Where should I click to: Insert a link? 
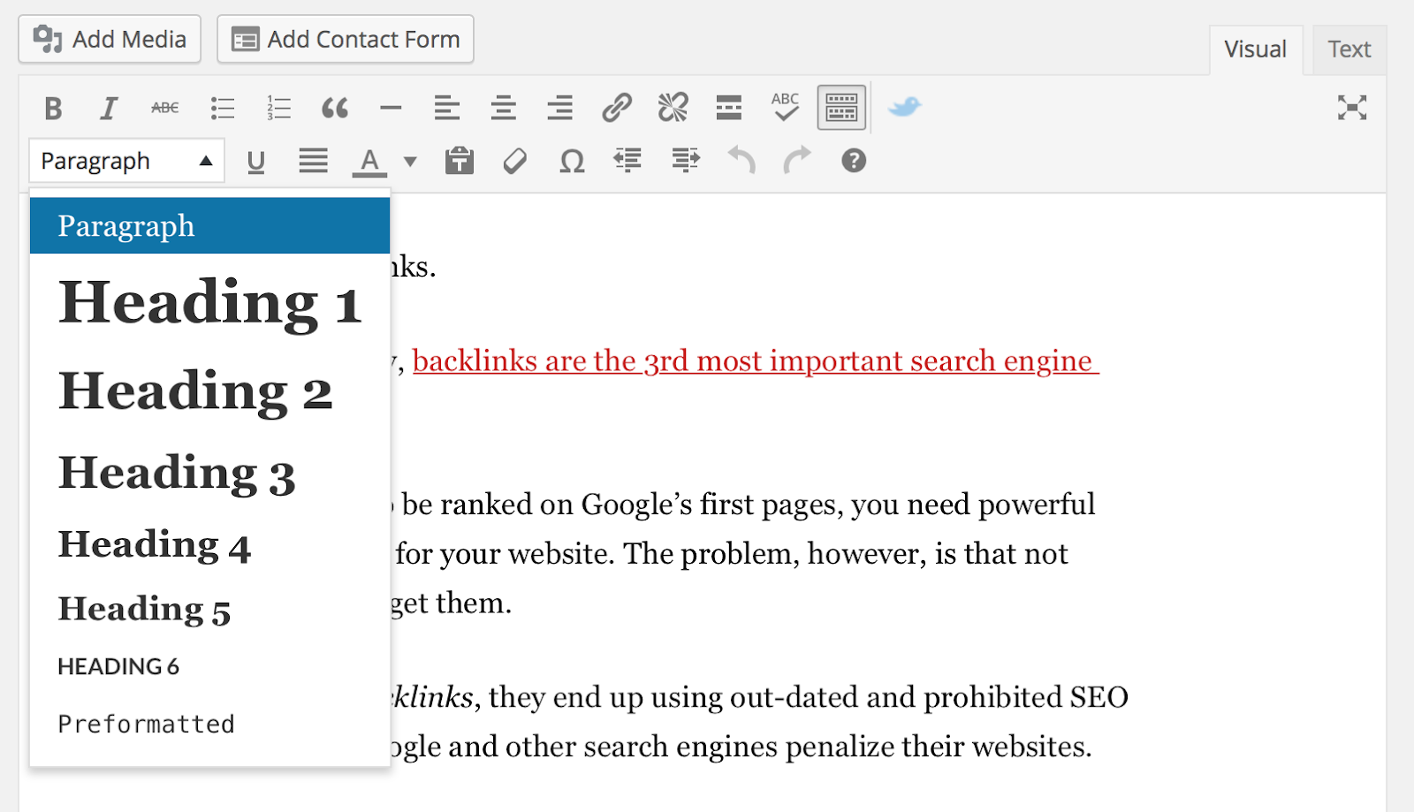pyautogui.click(x=616, y=107)
